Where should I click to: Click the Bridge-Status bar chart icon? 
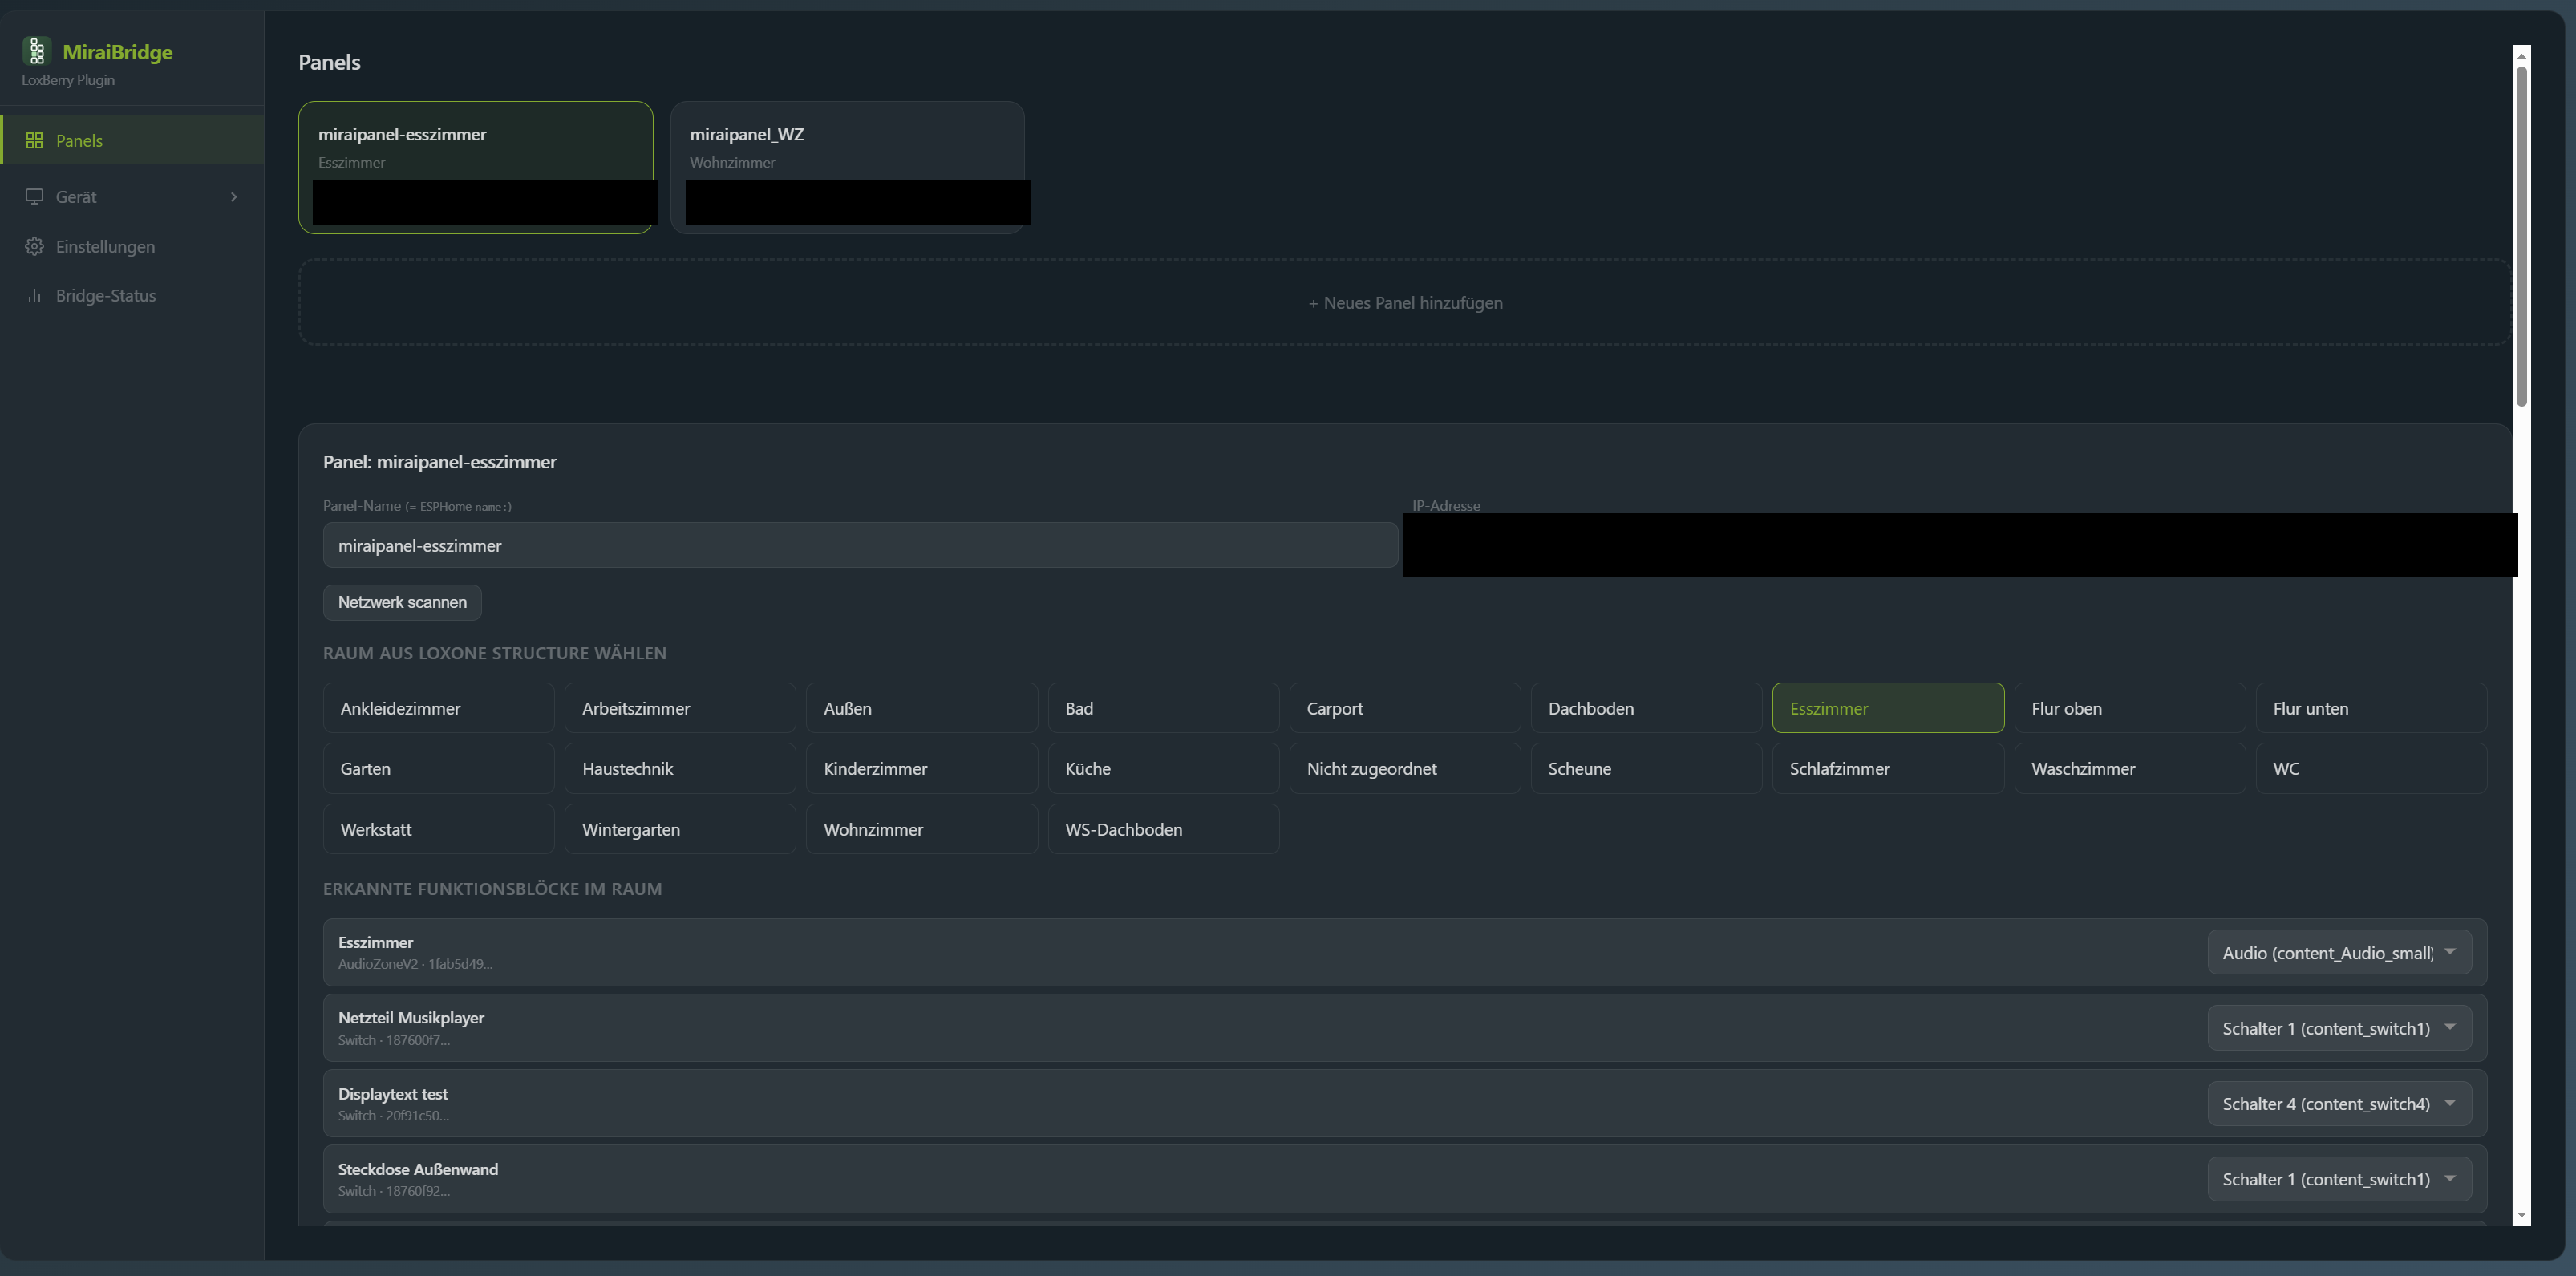tap(34, 296)
